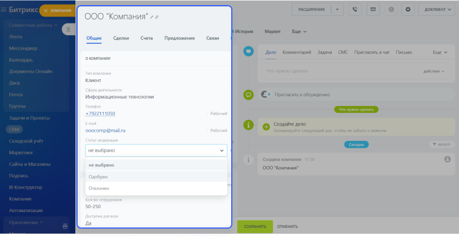Click the hamburger menu icon near Битрикс logo
459x240 pixels.
coord(4,10)
